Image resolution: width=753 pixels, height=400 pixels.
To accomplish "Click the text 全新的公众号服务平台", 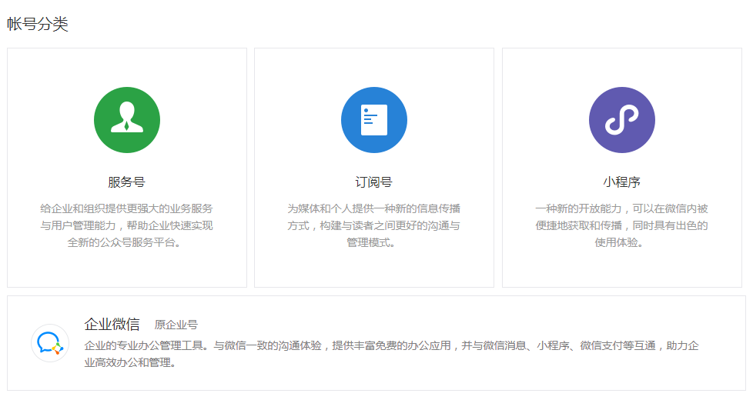I will (x=126, y=242).
